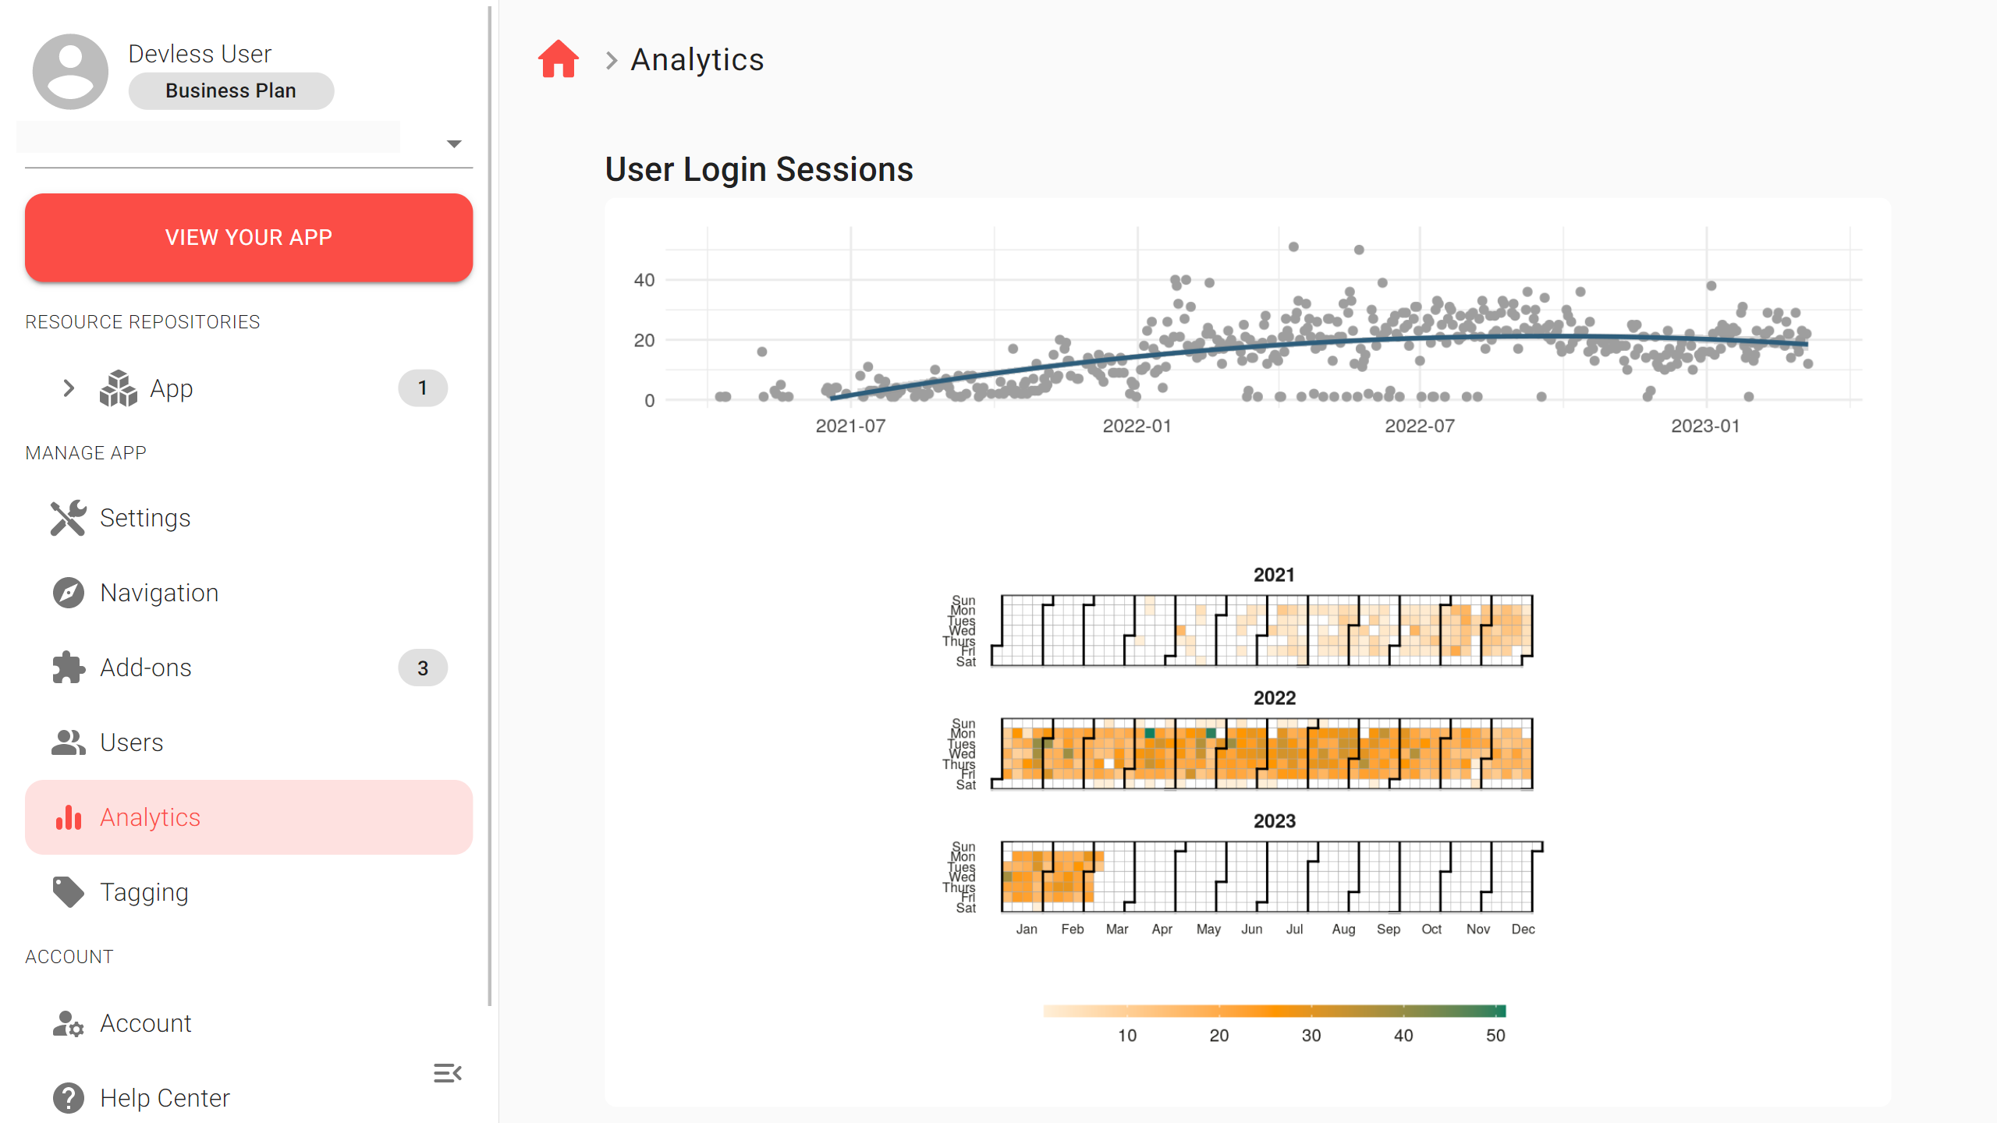Open the user account dropdown arrow
Viewport: 1997px width, 1123px height.
(x=454, y=143)
